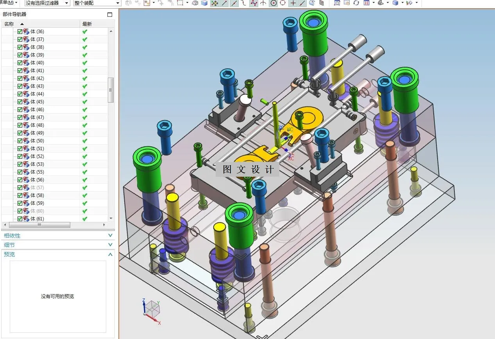Click the enable snap points icon
This screenshot has width=495, height=339.
click(214, 3)
